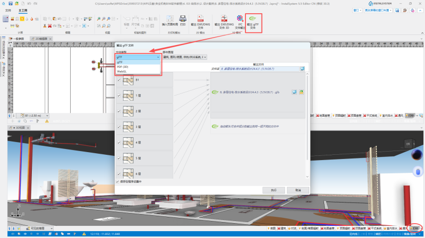Click the calculator icon in the ribbon

[x=5, y=19]
